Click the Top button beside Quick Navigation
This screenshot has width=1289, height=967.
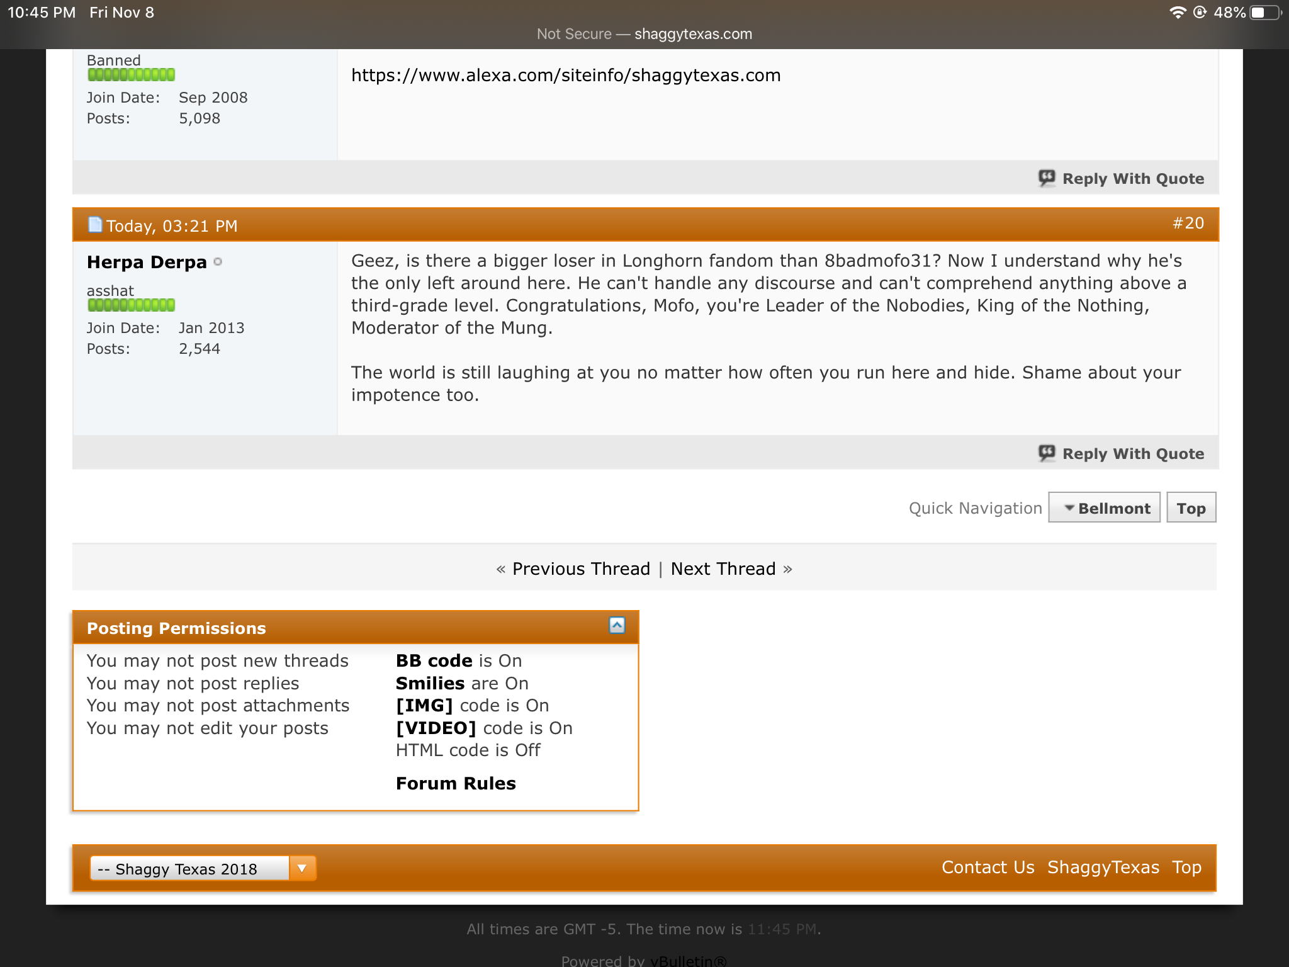pos(1191,508)
